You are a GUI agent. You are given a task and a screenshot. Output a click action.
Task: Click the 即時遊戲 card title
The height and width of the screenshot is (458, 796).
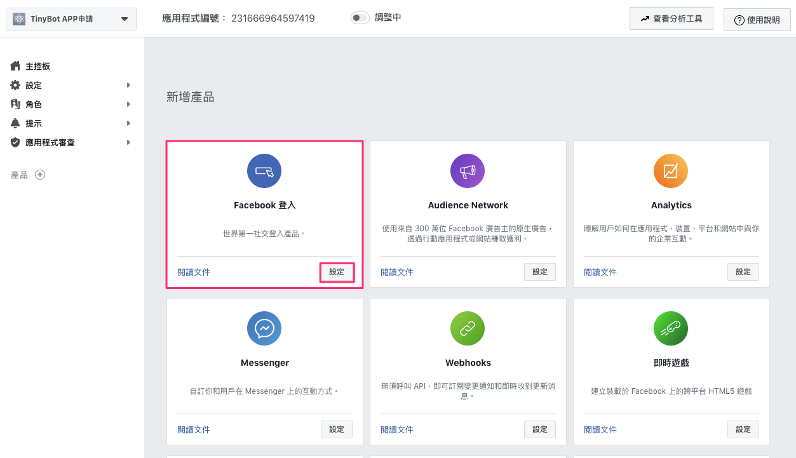(671, 363)
